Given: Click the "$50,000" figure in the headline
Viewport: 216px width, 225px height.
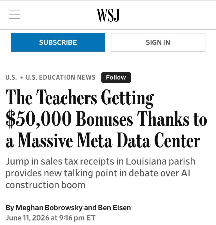Looking at the screenshot, I should point(39,119).
